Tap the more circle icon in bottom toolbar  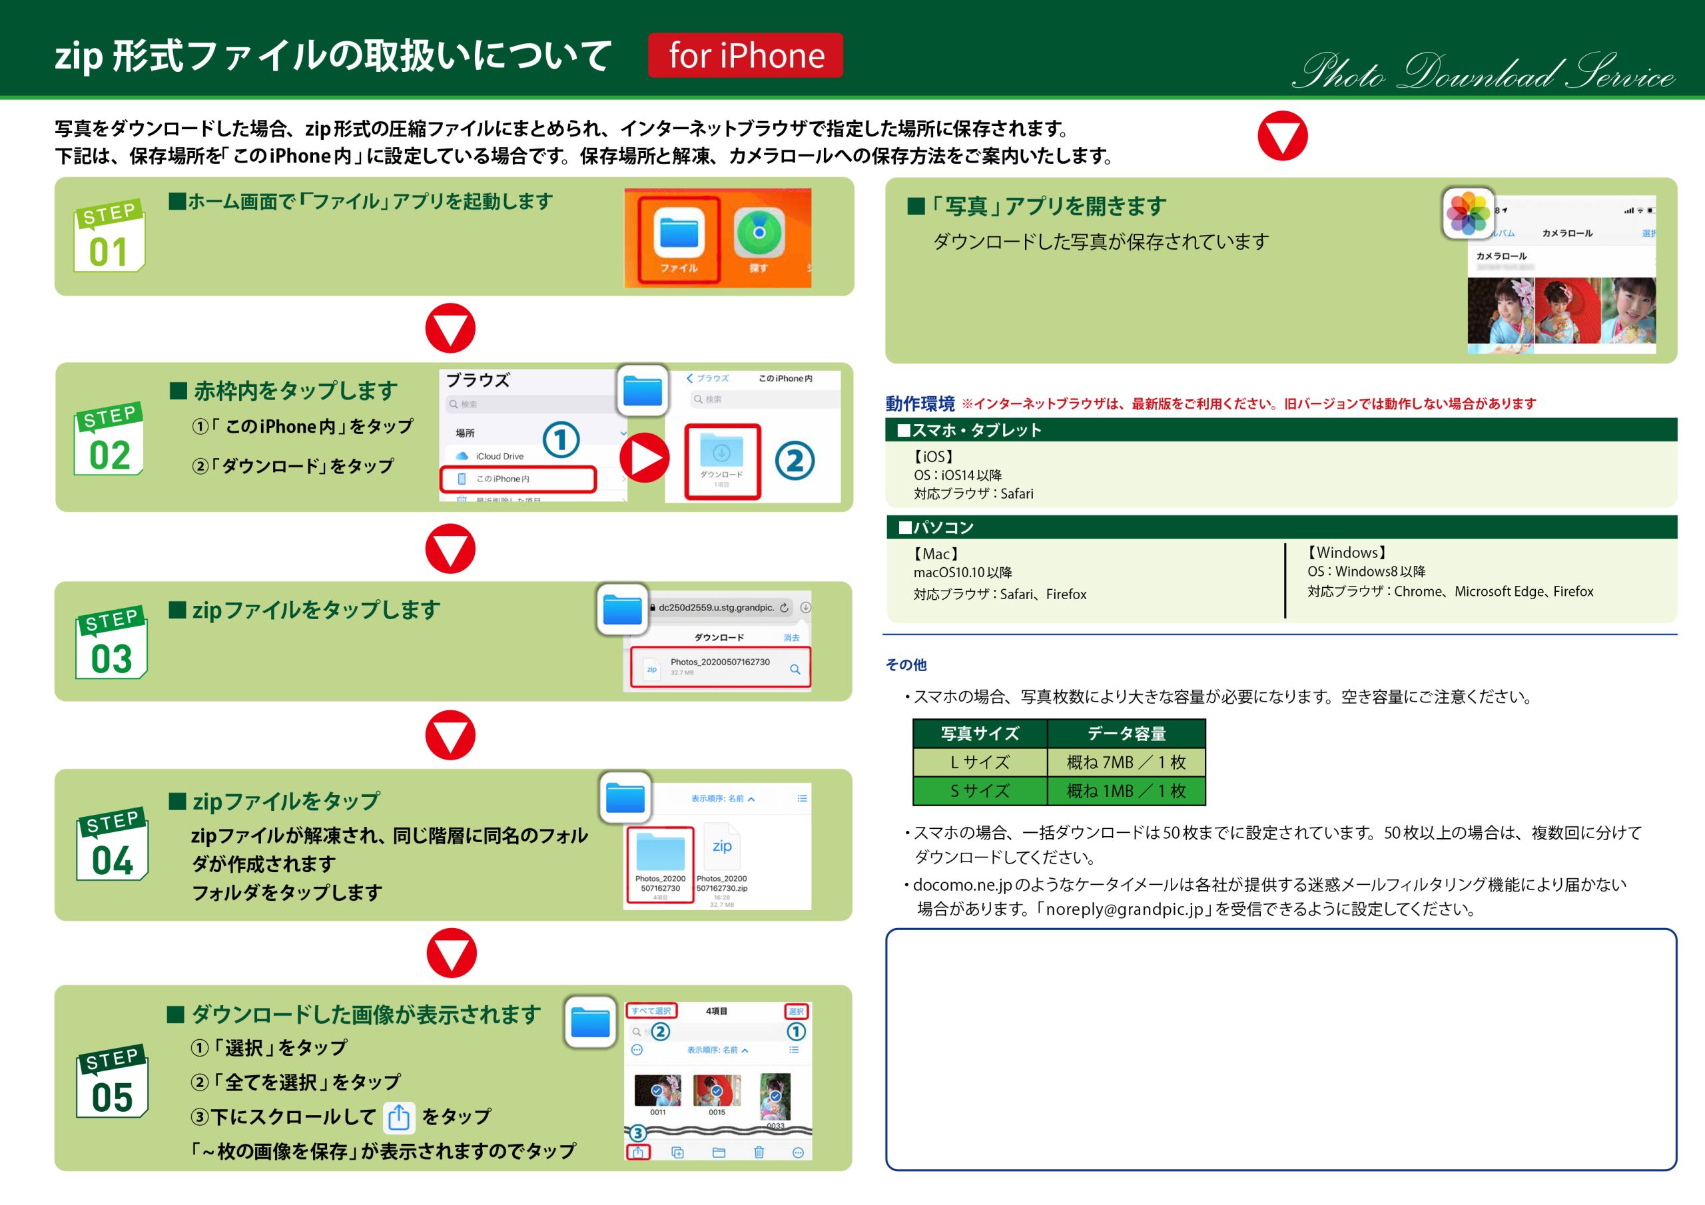(799, 1152)
